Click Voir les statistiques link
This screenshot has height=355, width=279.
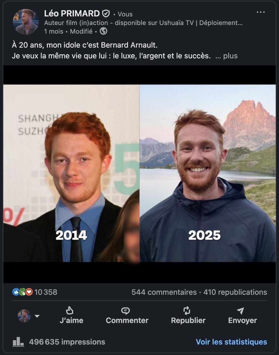pyautogui.click(x=231, y=342)
